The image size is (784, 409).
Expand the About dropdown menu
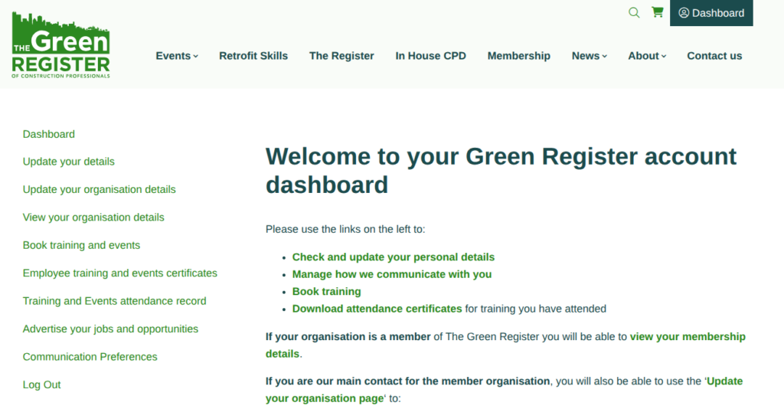pos(647,56)
